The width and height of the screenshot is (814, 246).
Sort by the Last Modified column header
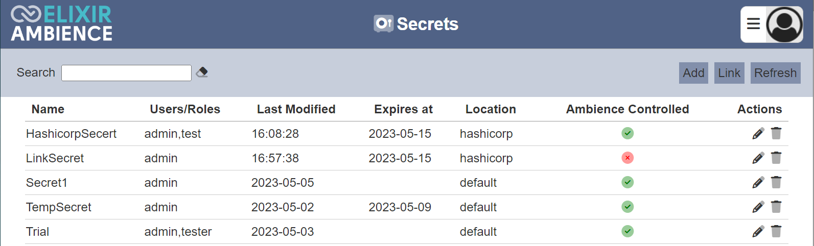click(x=296, y=109)
